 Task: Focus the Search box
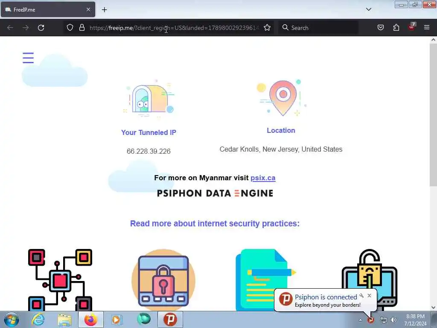click(318, 28)
